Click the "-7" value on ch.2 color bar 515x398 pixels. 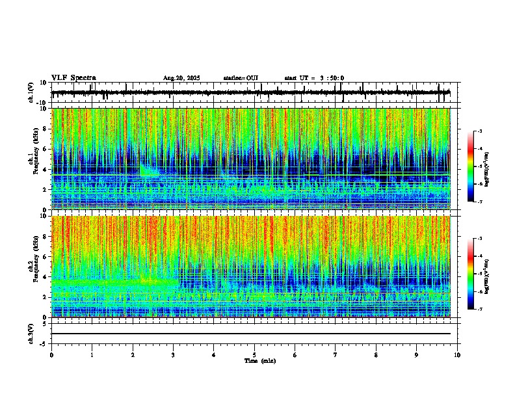tap(479, 309)
